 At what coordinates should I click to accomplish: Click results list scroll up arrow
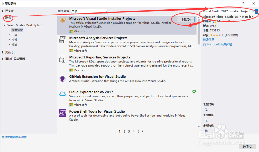click(x=199, y=17)
